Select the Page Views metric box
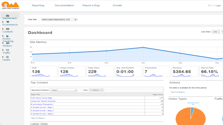Viewport: 223px width, 125px height. (x=100, y=72)
